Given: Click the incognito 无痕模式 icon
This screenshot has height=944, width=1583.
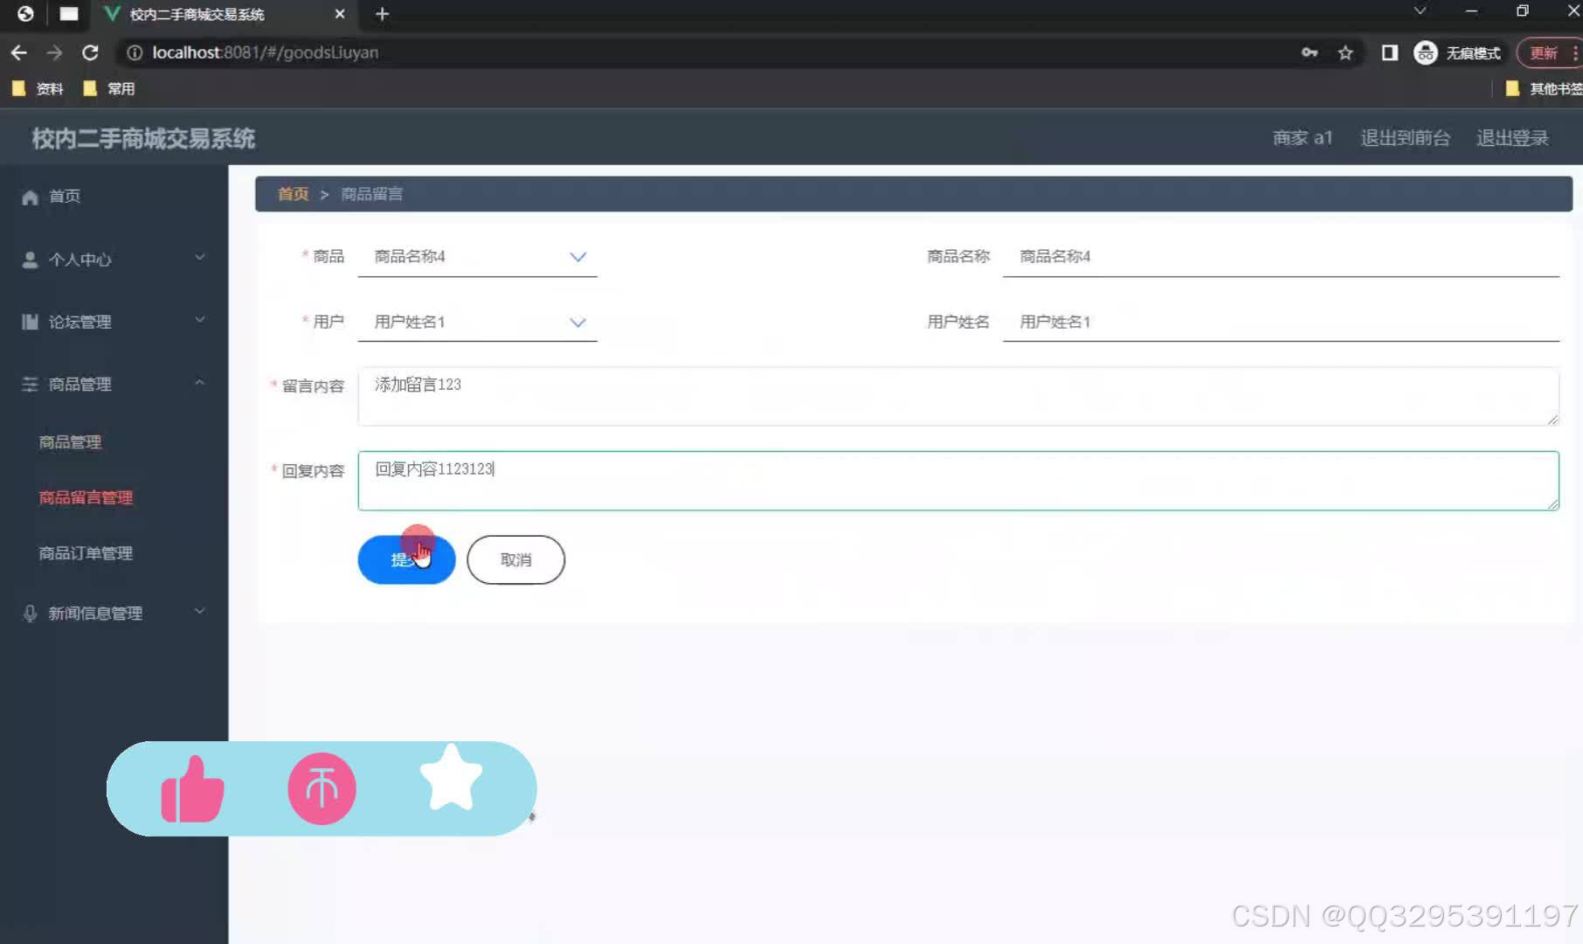Looking at the screenshot, I should (x=1425, y=52).
